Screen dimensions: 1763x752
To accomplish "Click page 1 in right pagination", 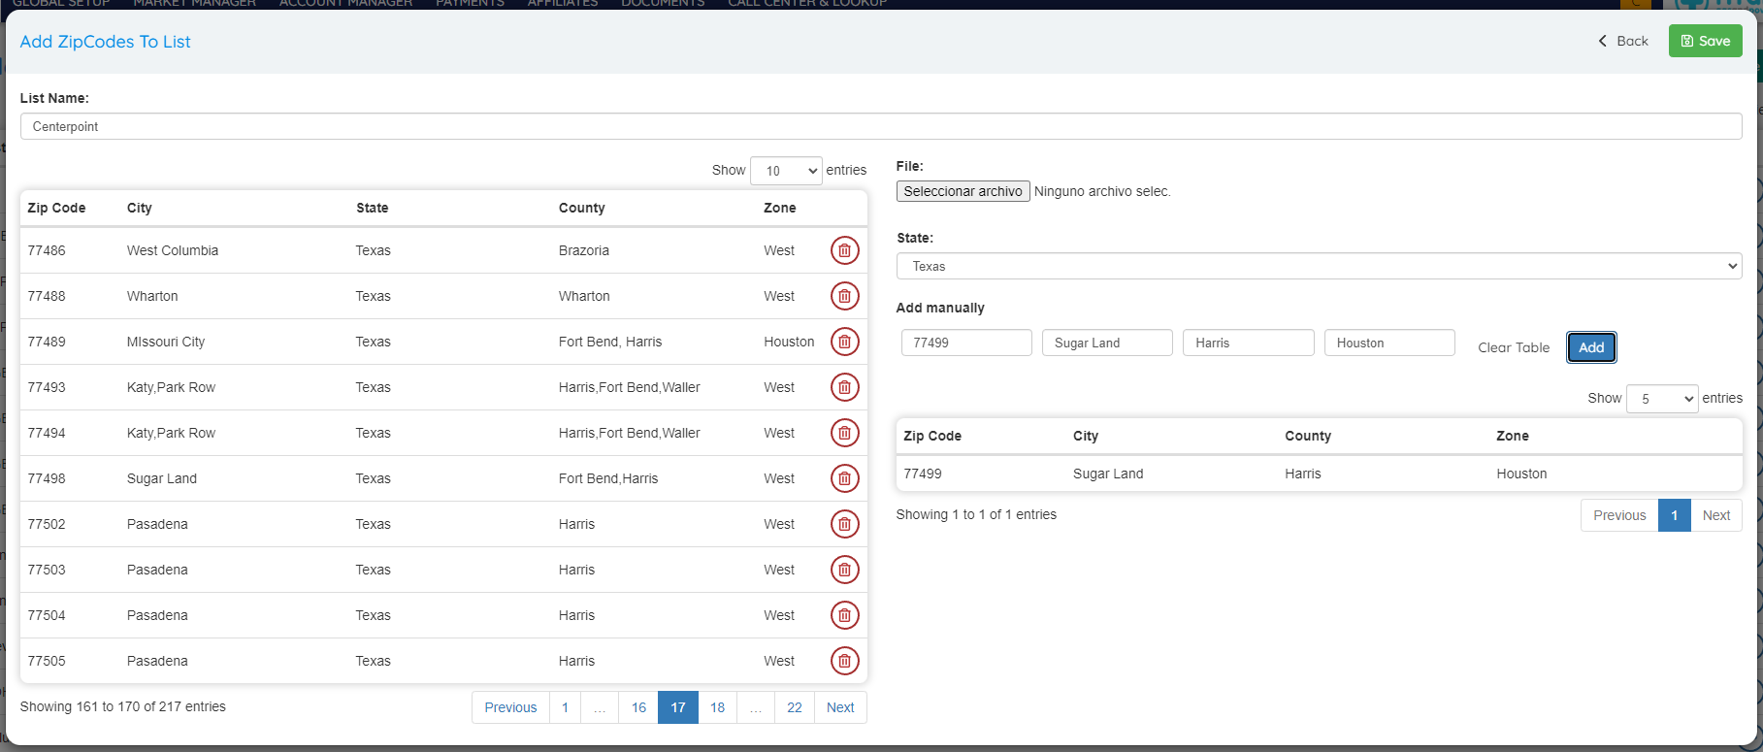I will [x=1675, y=515].
